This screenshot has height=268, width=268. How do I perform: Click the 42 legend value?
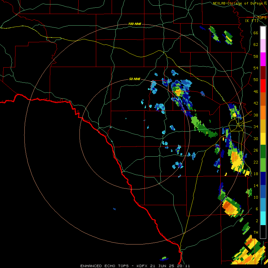coord(256,103)
